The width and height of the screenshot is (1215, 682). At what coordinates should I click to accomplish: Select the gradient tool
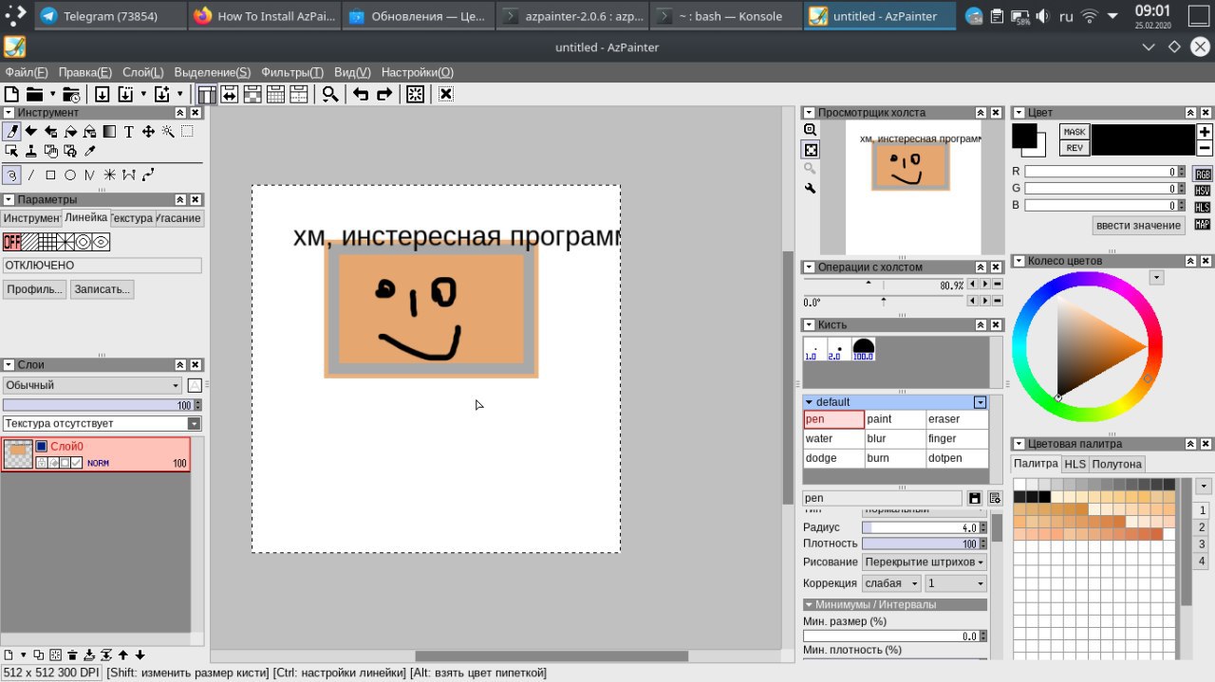[x=109, y=132]
